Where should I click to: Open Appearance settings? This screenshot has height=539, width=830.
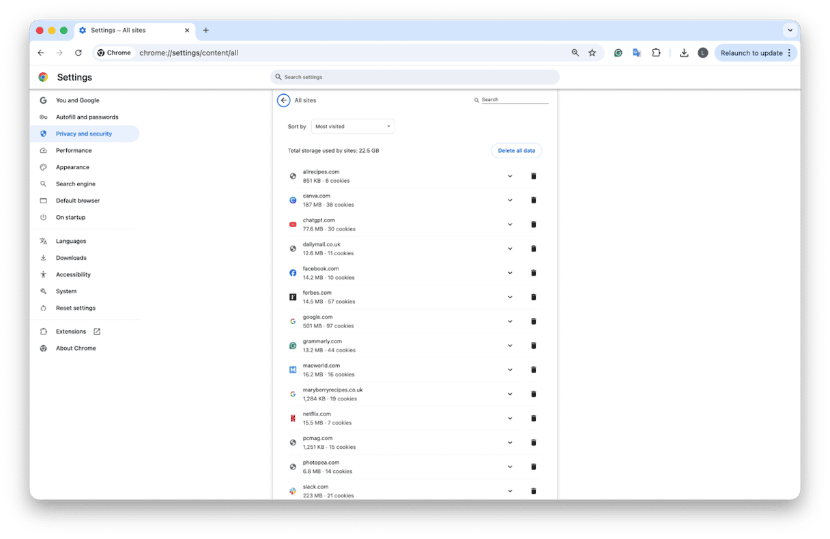click(72, 166)
